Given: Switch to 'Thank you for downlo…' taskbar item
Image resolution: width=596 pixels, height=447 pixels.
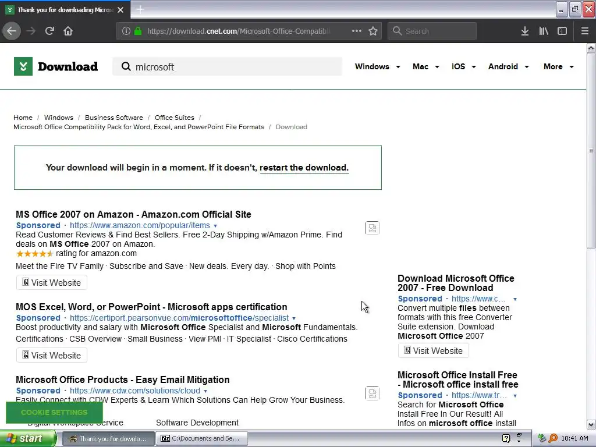Looking at the screenshot, I should point(108,438).
